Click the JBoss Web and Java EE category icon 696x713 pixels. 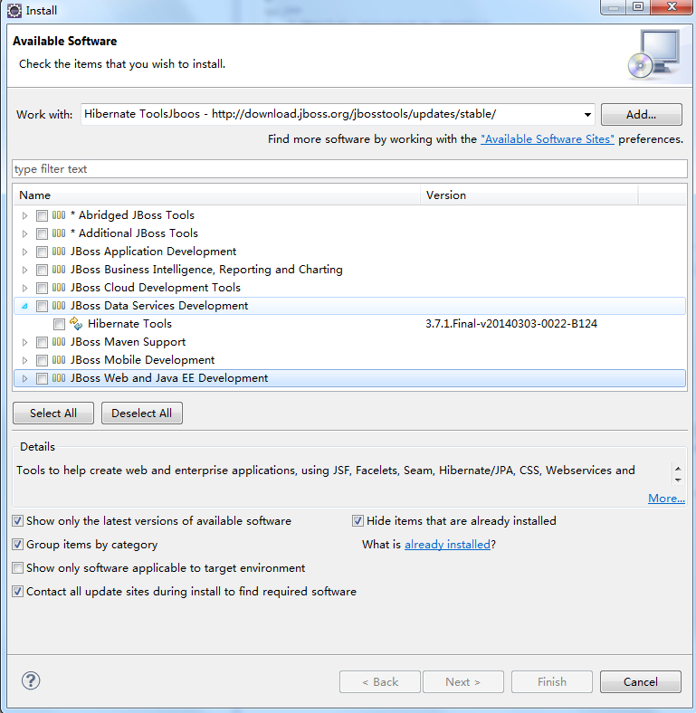tap(59, 378)
